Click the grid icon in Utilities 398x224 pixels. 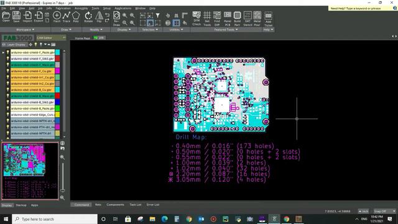tap(176, 23)
